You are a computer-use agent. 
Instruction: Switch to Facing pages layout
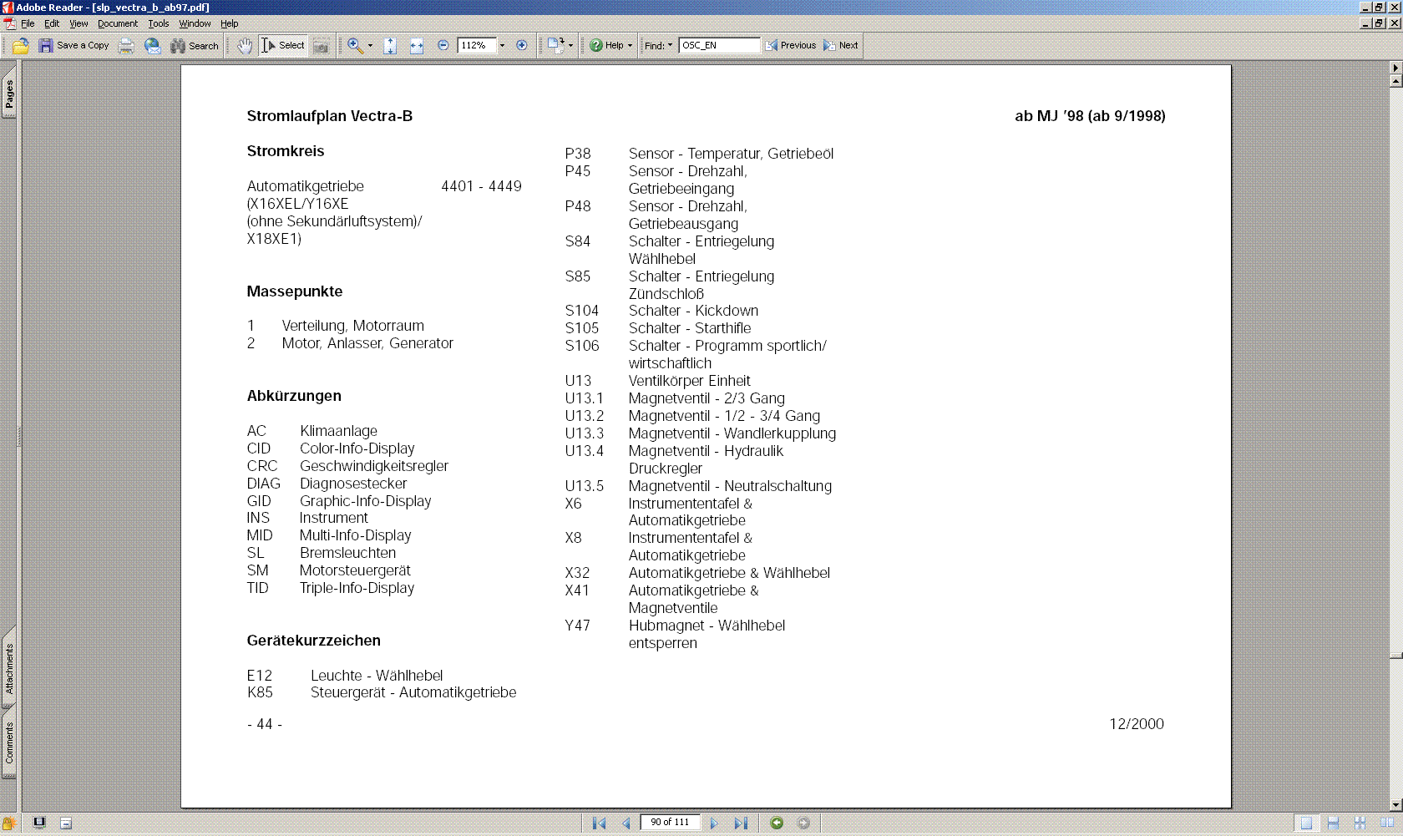[x=1386, y=823]
